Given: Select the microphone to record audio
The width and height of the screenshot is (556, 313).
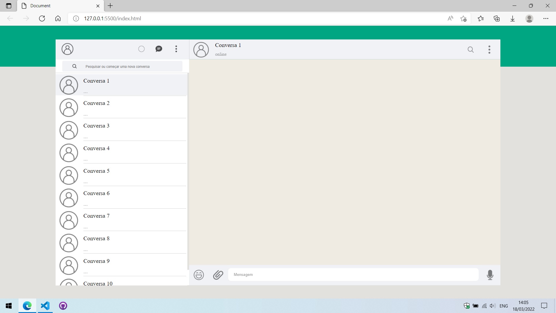Looking at the screenshot, I should [x=490, y=275].
